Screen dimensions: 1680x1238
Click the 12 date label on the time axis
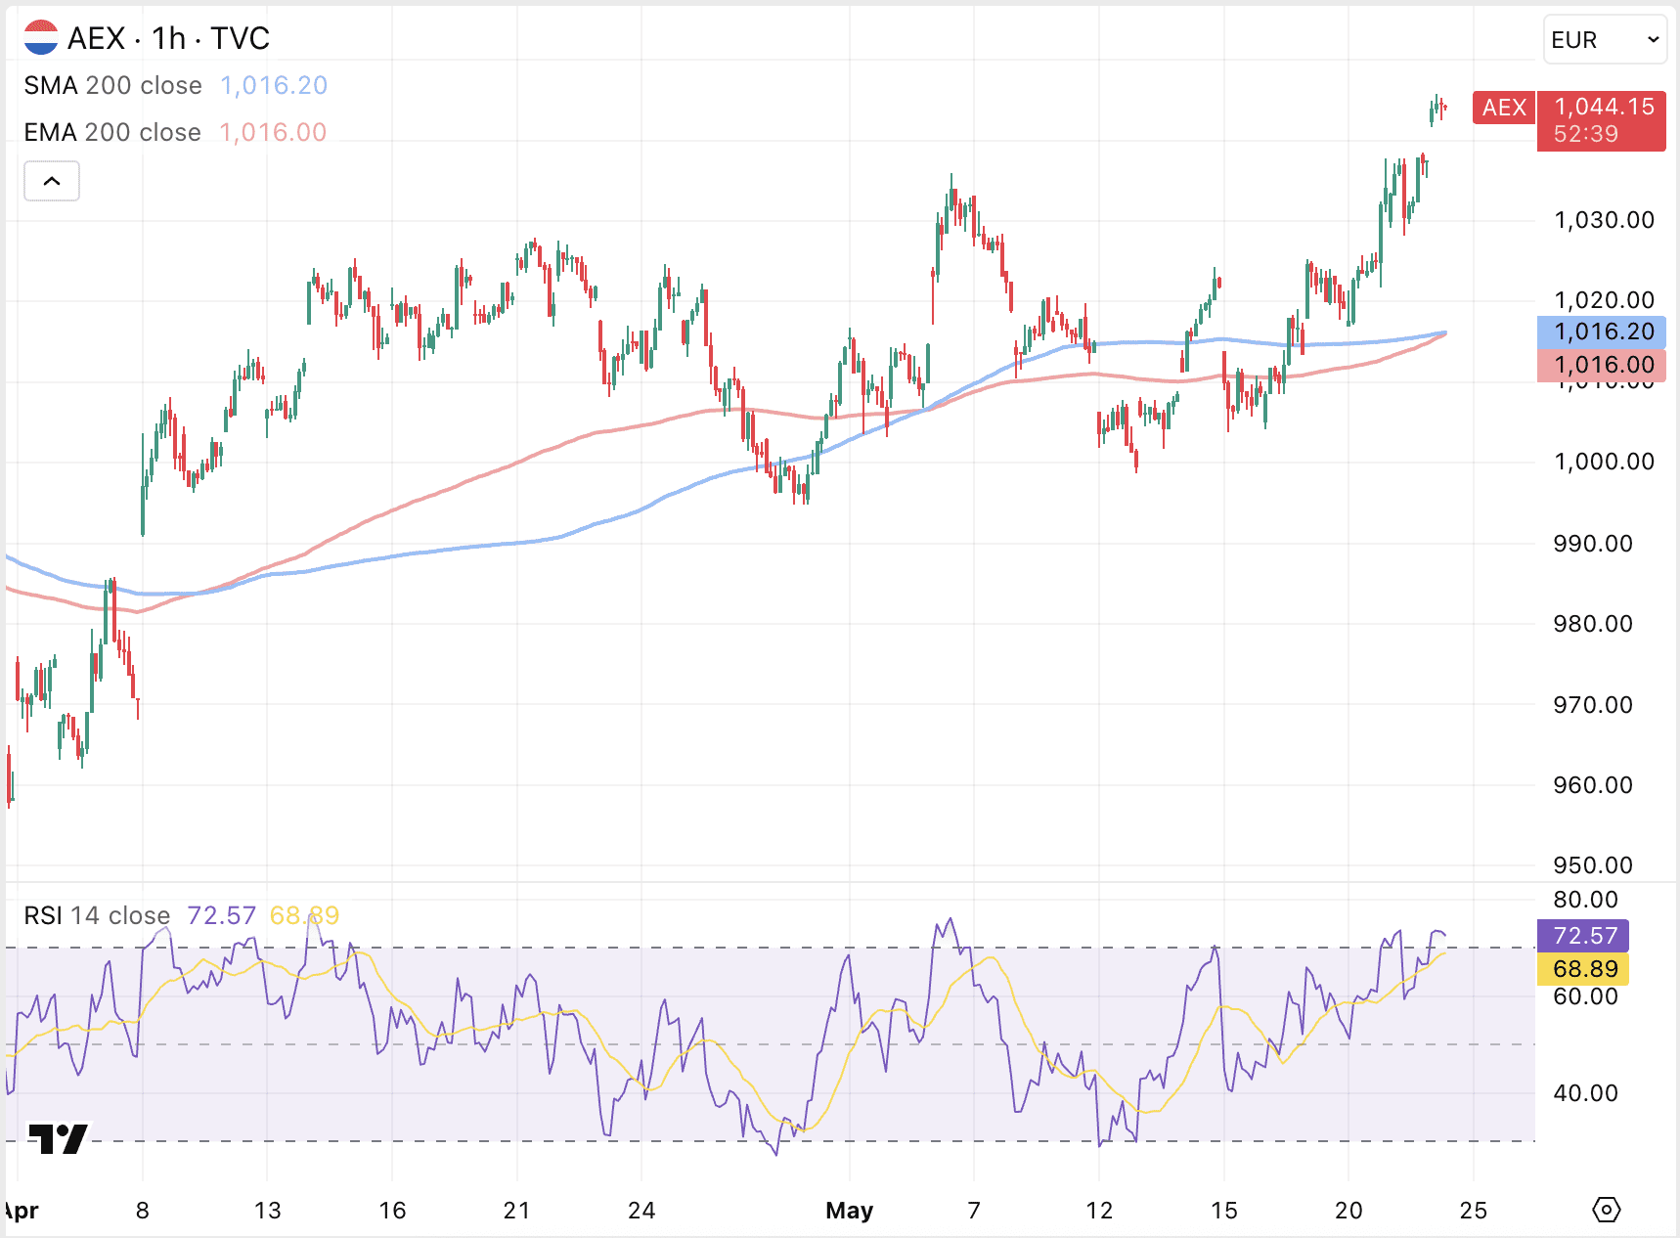click(x=1099, y=1211)
